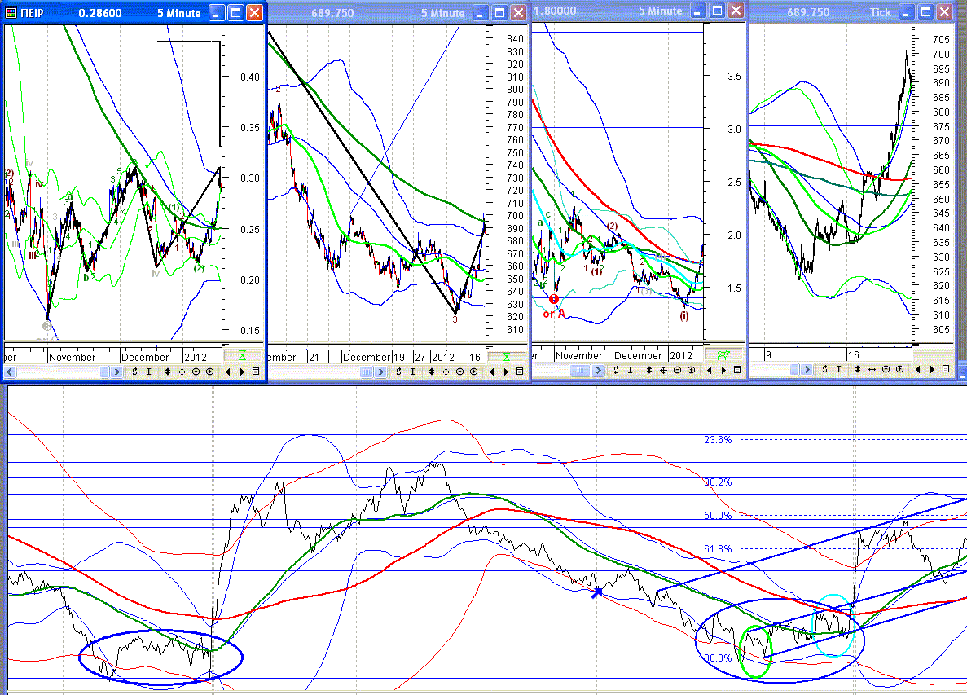Click the 'Tick' interval text in title bar
This screenshot has width=967, height=695.
tap(880, 12)
